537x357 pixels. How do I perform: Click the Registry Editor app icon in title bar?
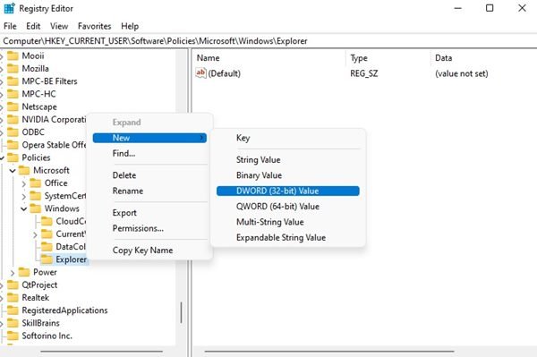pyautogui.click(x=9, y=9)
